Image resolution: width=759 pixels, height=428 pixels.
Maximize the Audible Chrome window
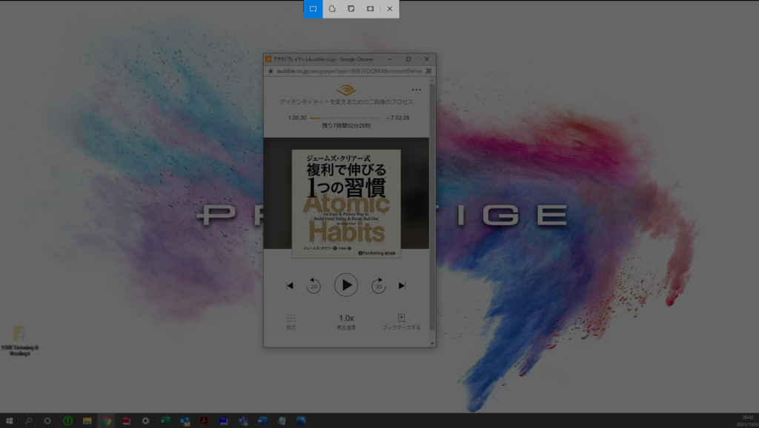tap(408, 59)
